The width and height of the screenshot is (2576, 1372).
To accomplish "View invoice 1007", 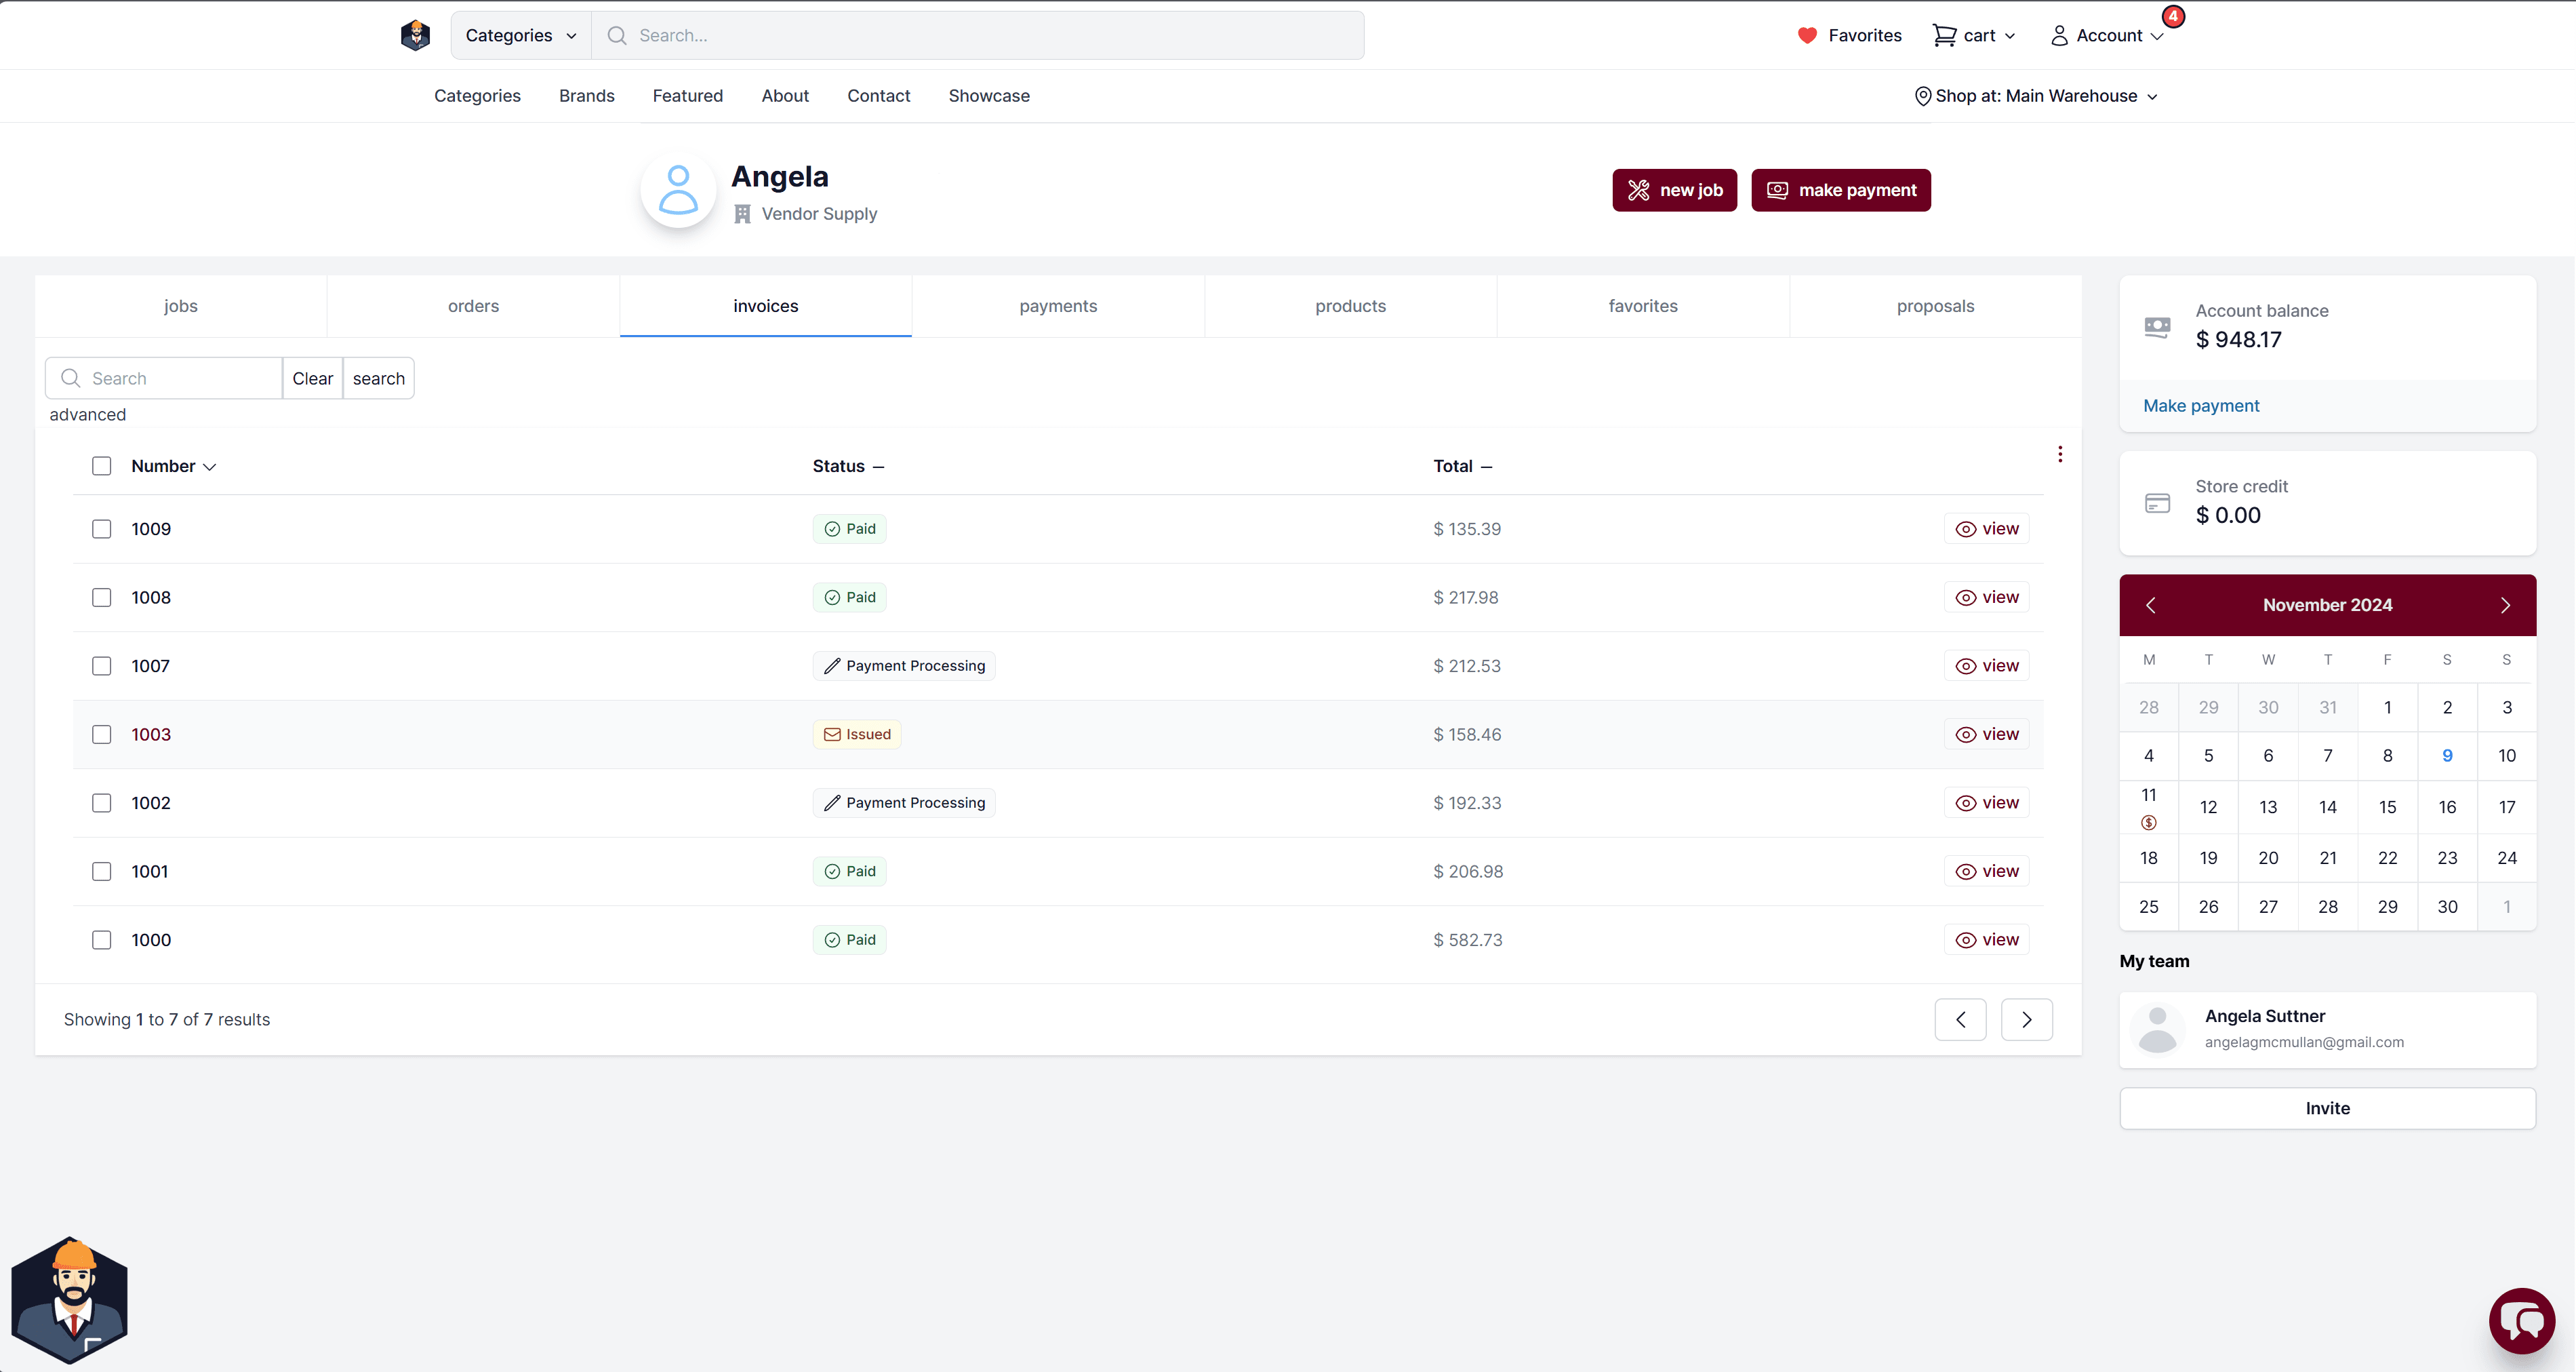I will coord(1986,665).
